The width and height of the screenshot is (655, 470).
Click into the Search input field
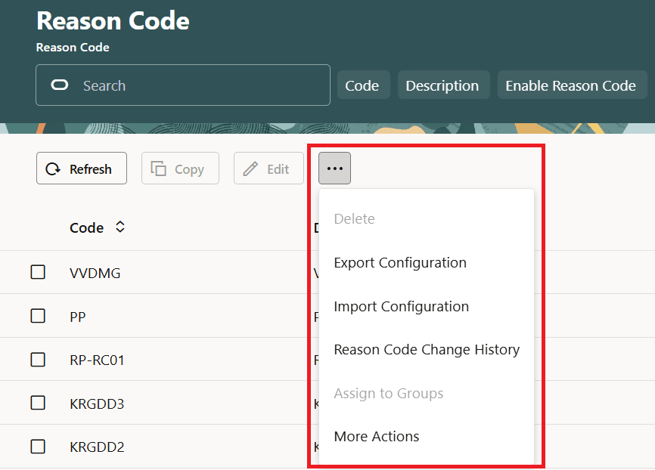click(182, 85)
